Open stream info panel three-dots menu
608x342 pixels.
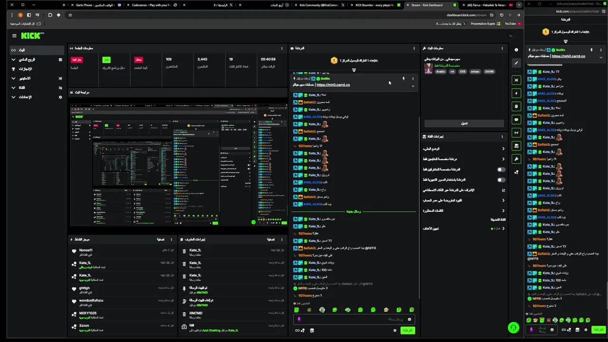click(502, 48)
